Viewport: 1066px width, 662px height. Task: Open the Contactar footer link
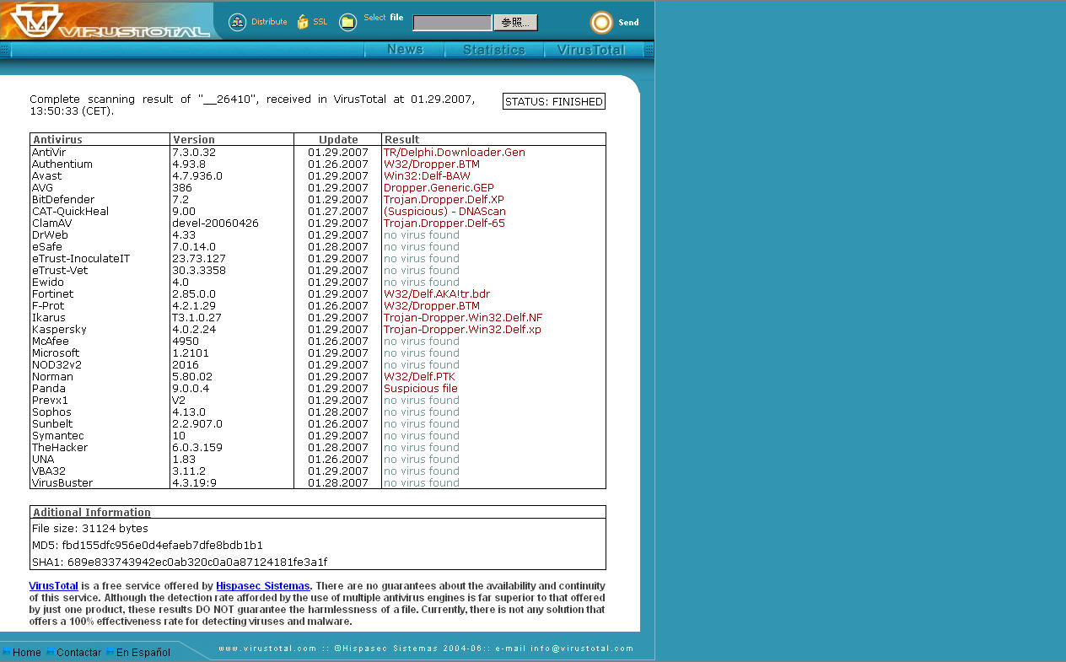[x=78, y=652]
